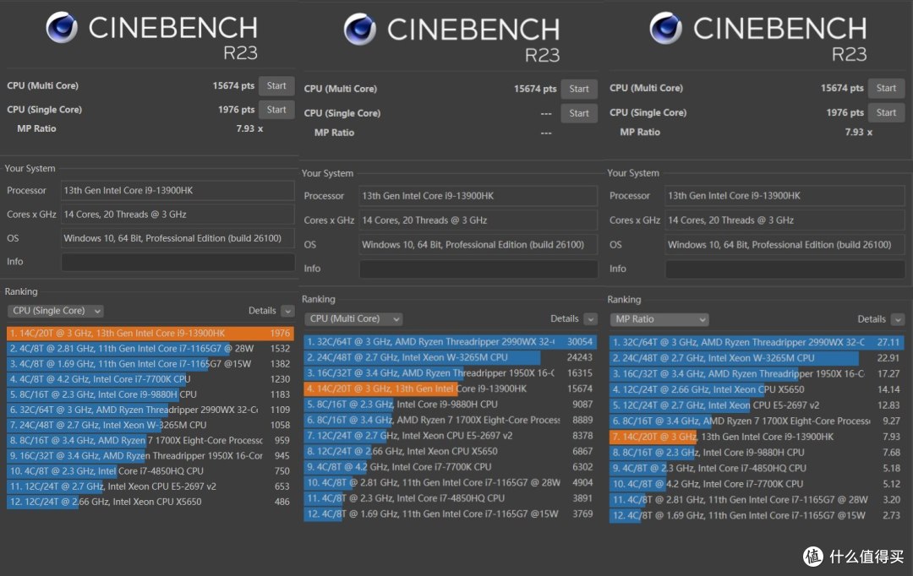The width and height of the screenshot is (913, 576).
Task: Expand Details arrow in left Ranking panel
Action: 287,311
